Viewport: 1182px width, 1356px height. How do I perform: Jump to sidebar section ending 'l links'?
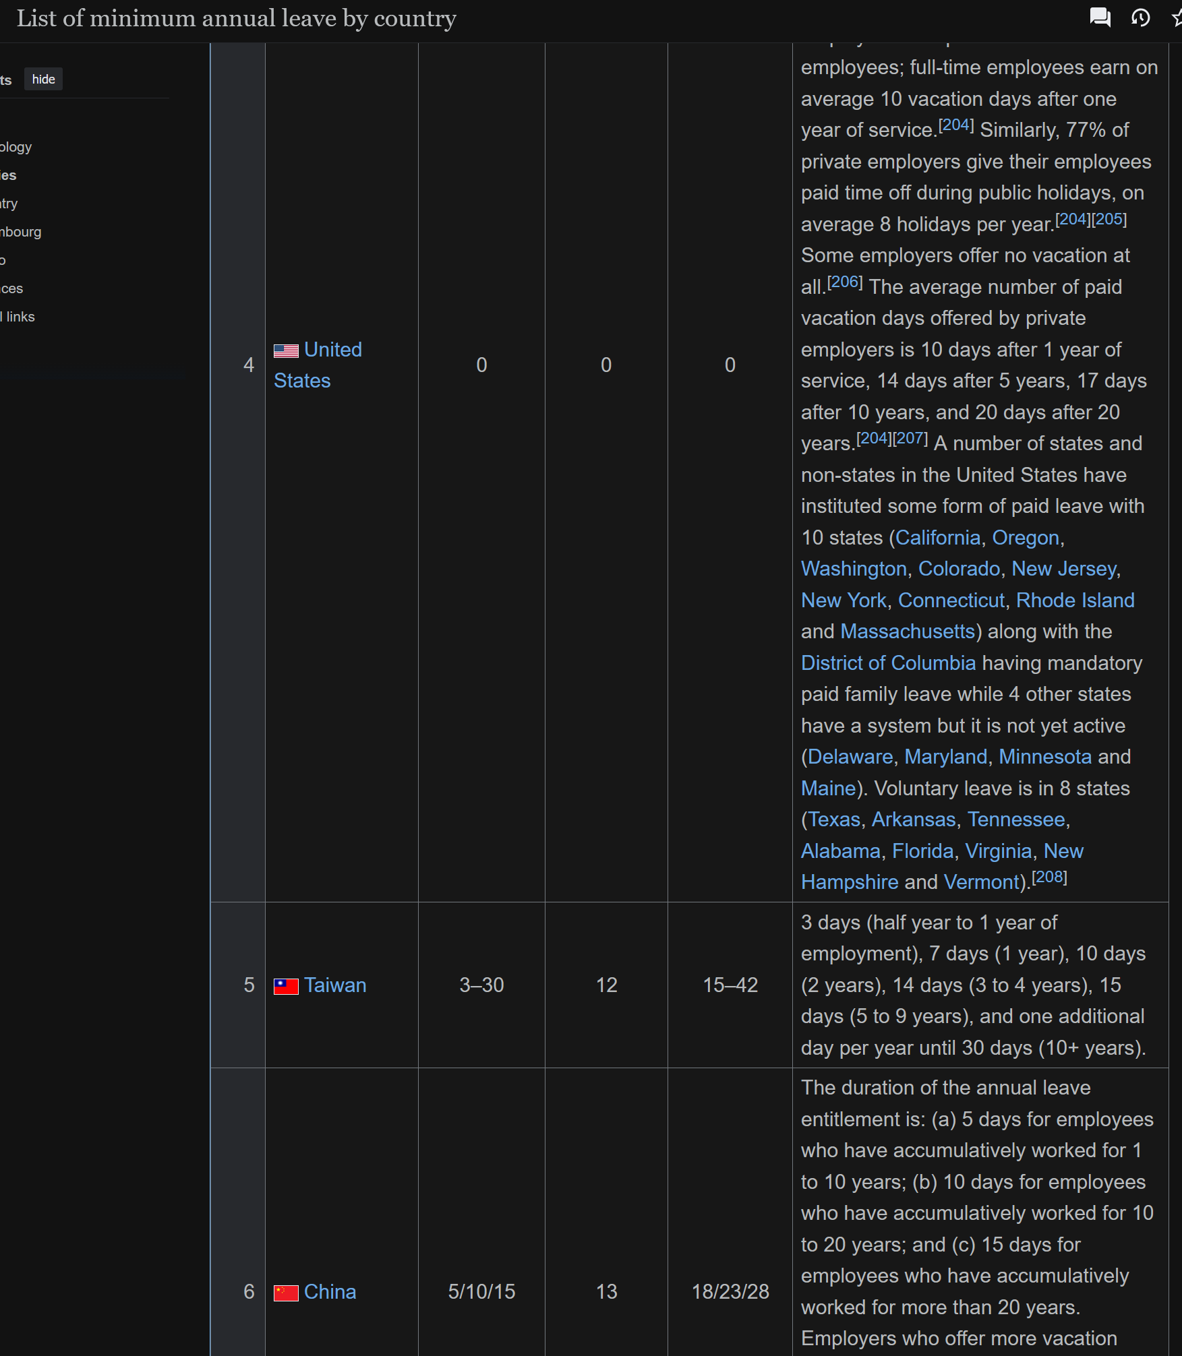18,317
